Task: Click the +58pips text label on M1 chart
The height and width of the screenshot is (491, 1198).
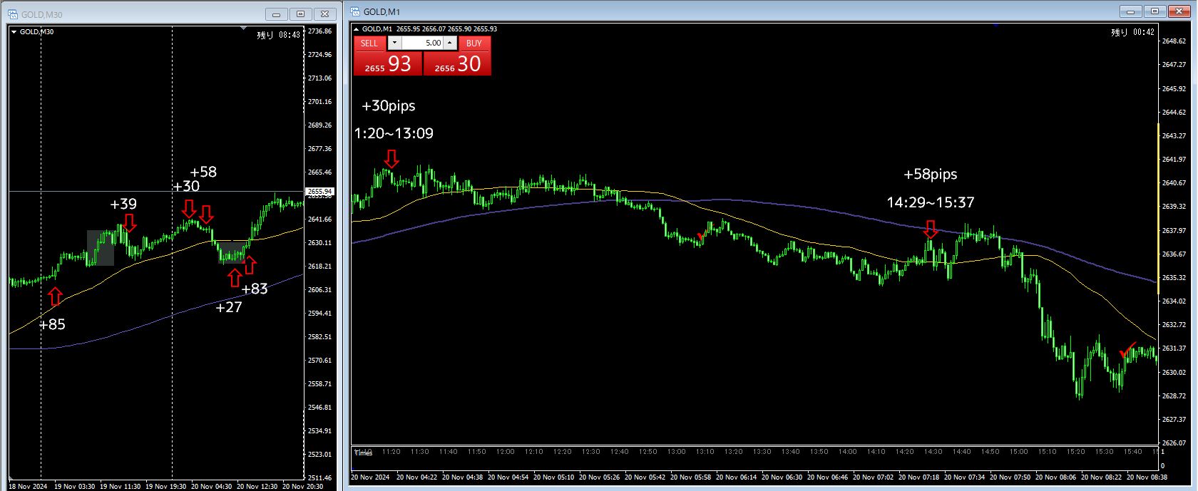Action: click(x=930, y=175)
